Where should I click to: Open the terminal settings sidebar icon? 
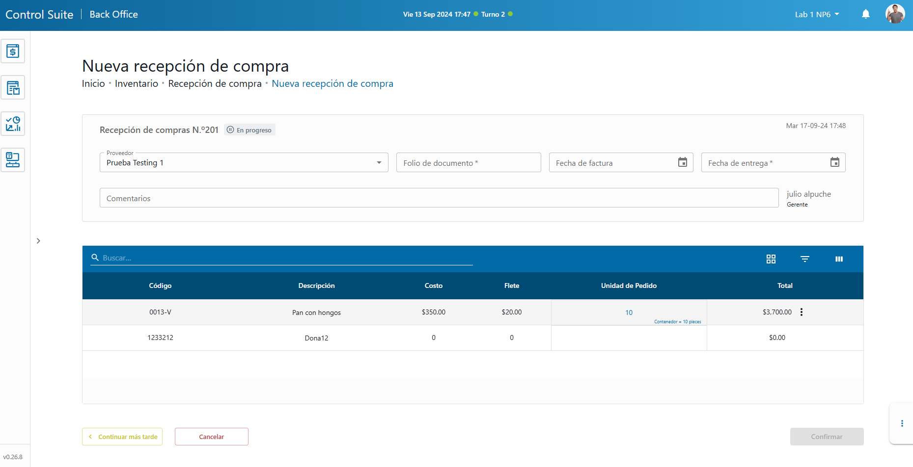[x=13, y=160]
